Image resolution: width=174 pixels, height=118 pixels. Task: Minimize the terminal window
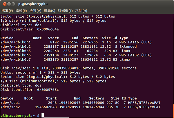pyautogui.click(x=9, y=4)
